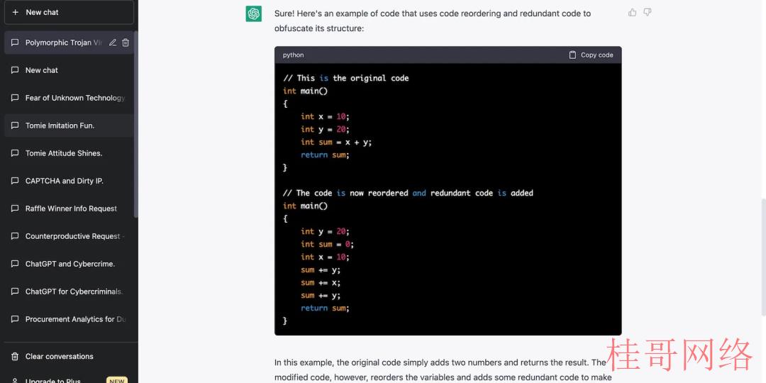Click chat bubble icon beside Procurement Analytics

pyautogui.click(x=15, y=319)
